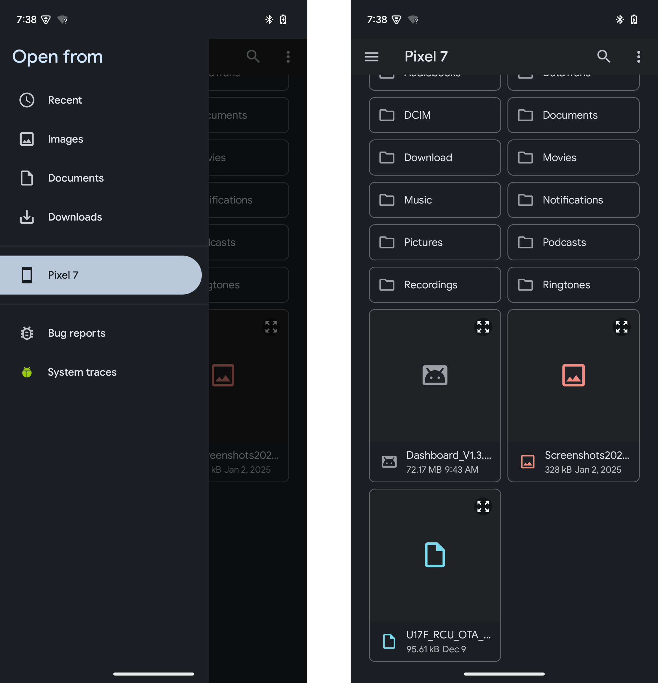Click the Screenshots202 file name in the Pixel 7 grid
The width and height of the screenshot is (658, 683).
(x=587, y=455)
